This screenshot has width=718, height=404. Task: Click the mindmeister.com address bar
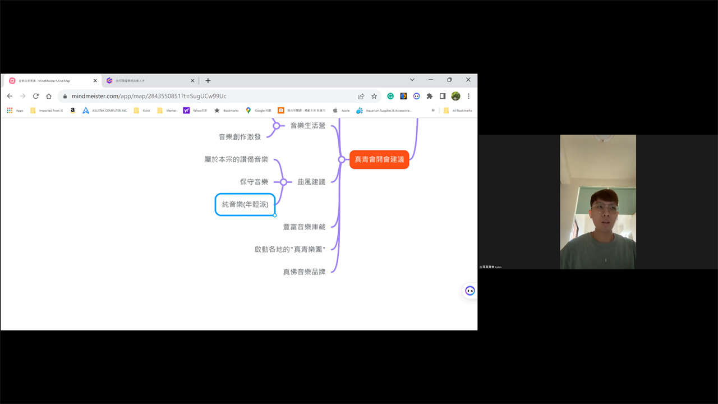208,96
